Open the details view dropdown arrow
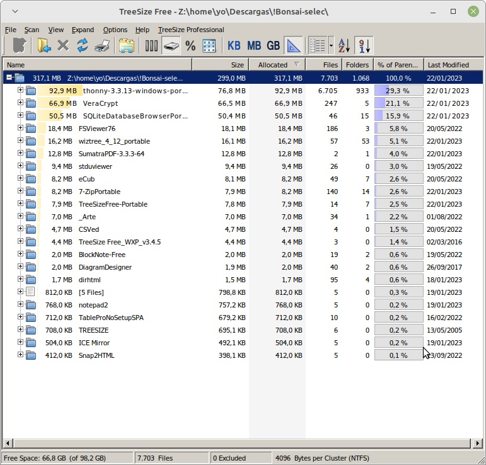Viewport: 486px width, 465px height. point(331,45)
